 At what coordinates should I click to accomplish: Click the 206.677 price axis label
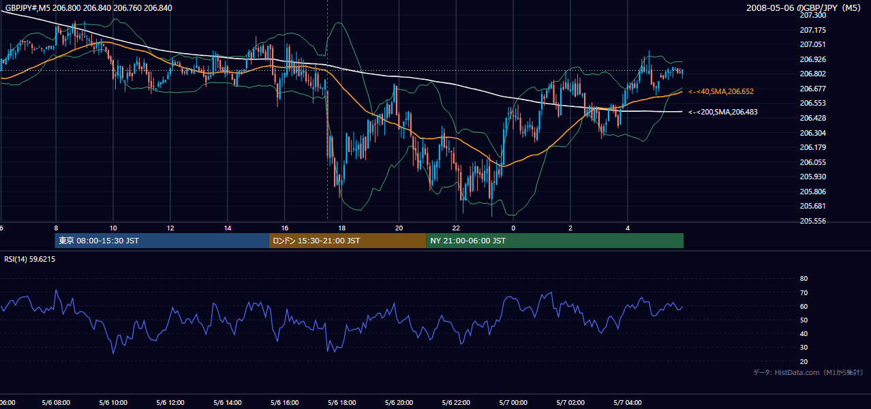point(813,89)
